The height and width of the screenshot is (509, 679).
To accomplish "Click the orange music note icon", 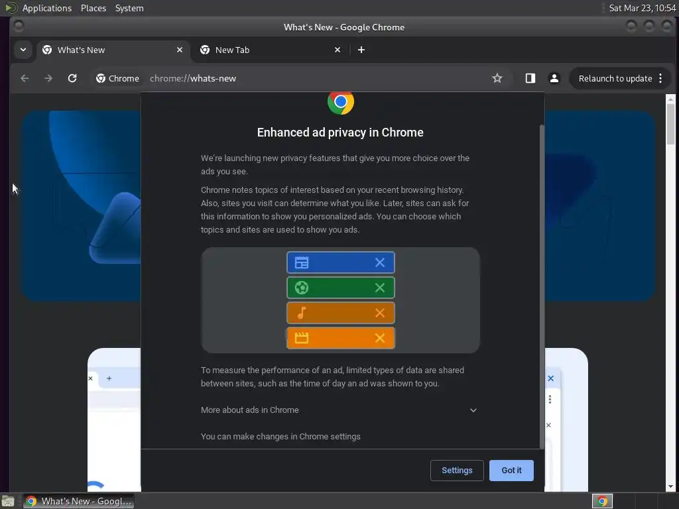I will (x=302, y=313).
